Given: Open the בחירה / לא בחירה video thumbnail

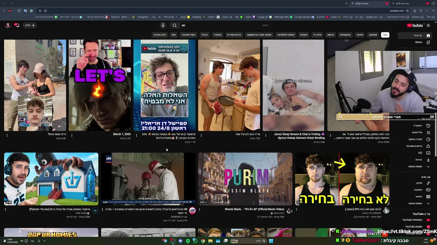Looking at the screenshot, I should pos(342,179).
